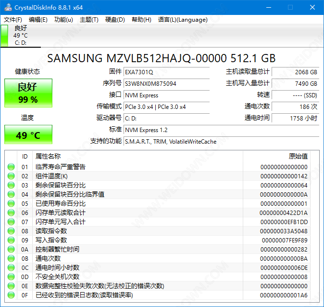324x307 pixels.
Task: Select the 闪存单元读取合计 attribute row
Action: click(158, 213)
